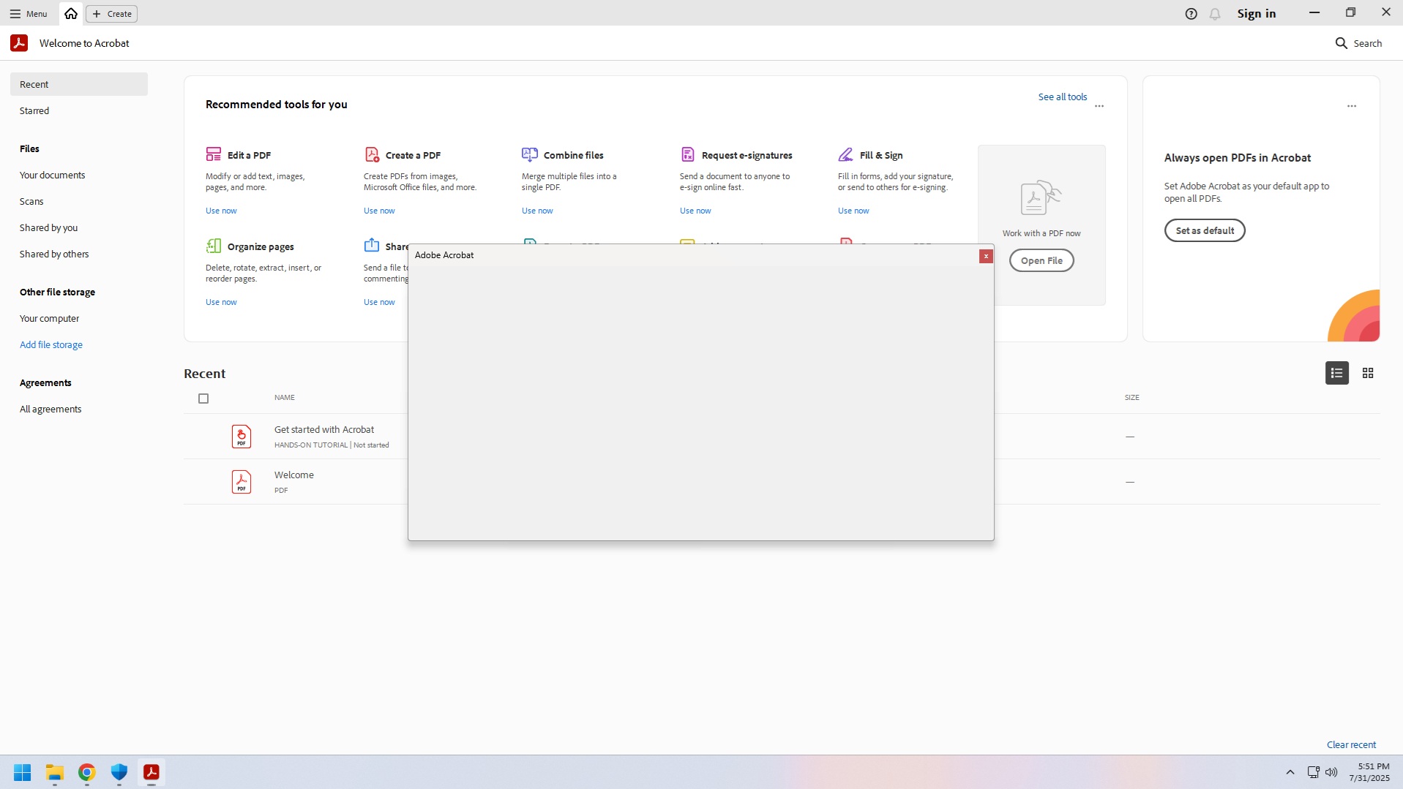Click the Set as default button
The width and height of the screenshot is (1403, 789).
pos(1205,230)
